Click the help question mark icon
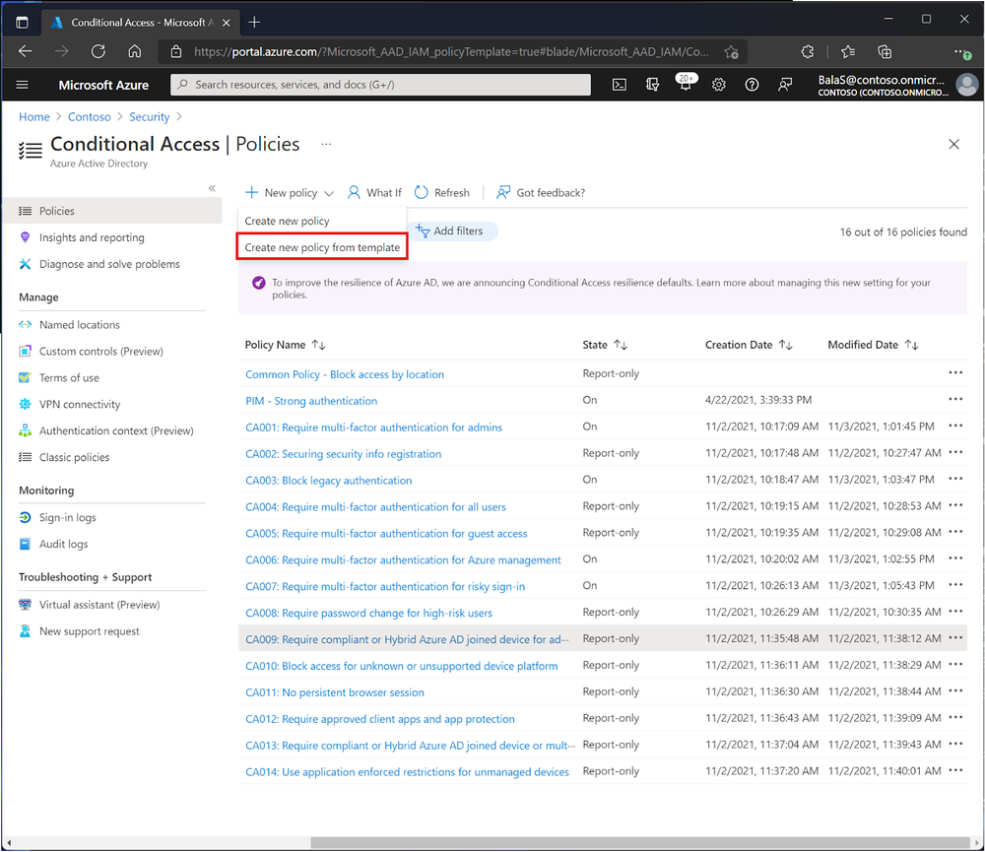 click(752, 85)
